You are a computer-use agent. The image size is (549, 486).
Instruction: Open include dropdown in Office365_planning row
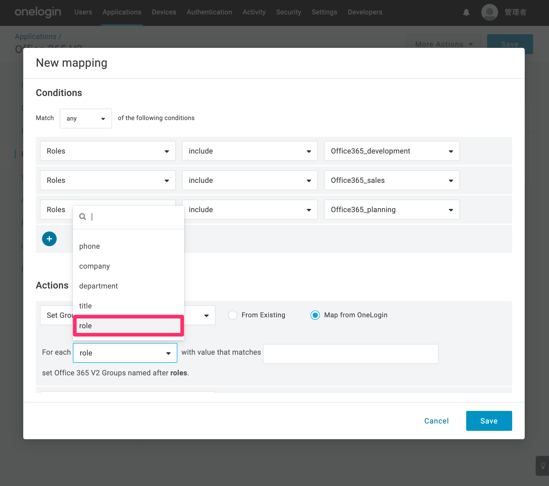tap(250, 210)
